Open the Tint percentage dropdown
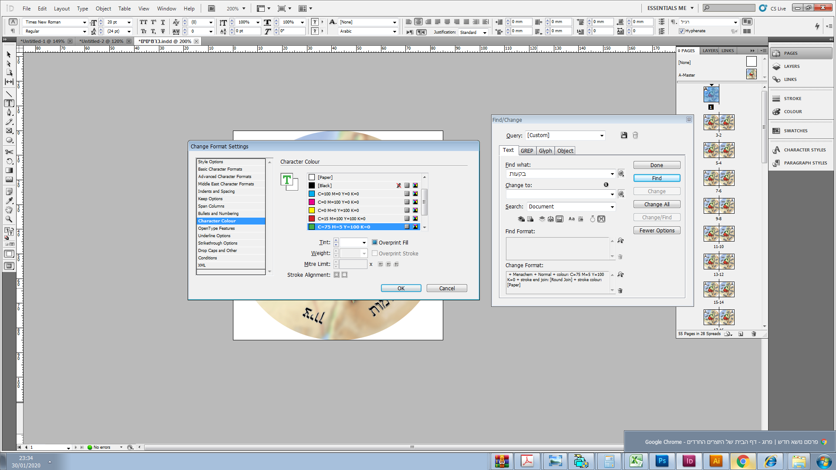The image size is (836, 470). (364, 242)
